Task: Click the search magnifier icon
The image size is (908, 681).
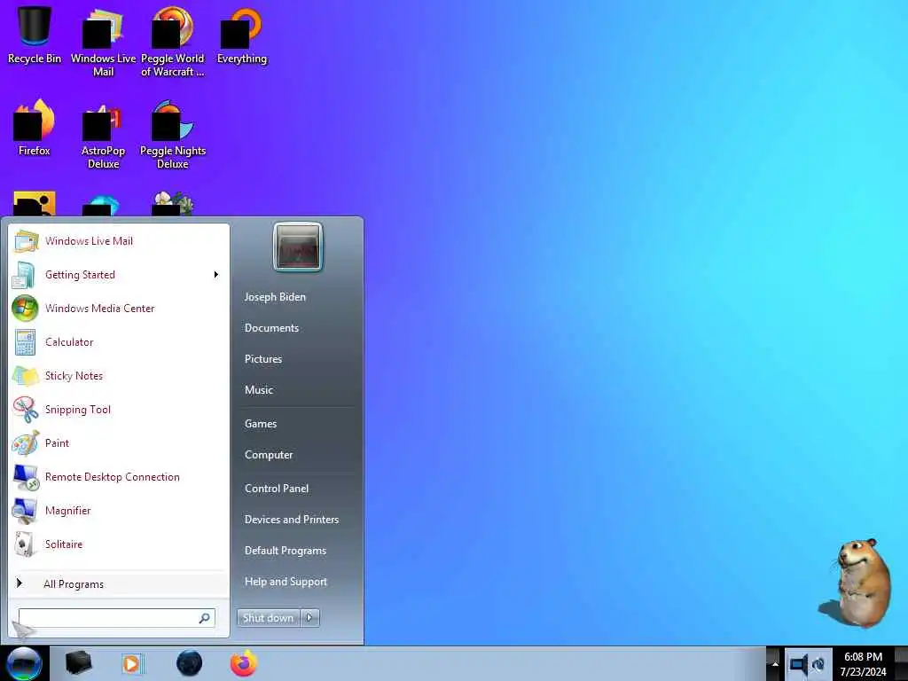Action: tap(205, 618)
